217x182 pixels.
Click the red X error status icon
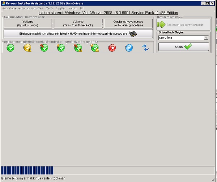(x=112, y=48)
